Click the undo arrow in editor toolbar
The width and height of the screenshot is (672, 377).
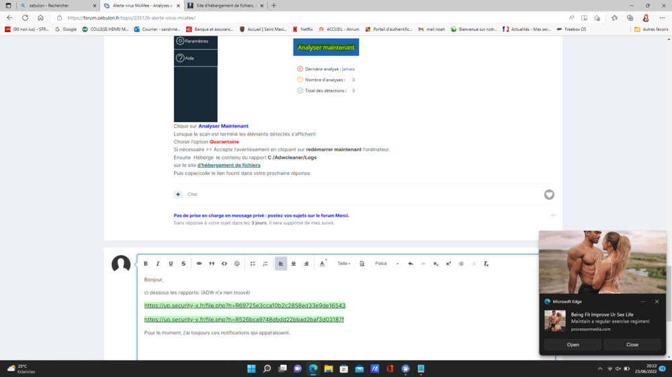pyautogui.click(x=411, y=264)
